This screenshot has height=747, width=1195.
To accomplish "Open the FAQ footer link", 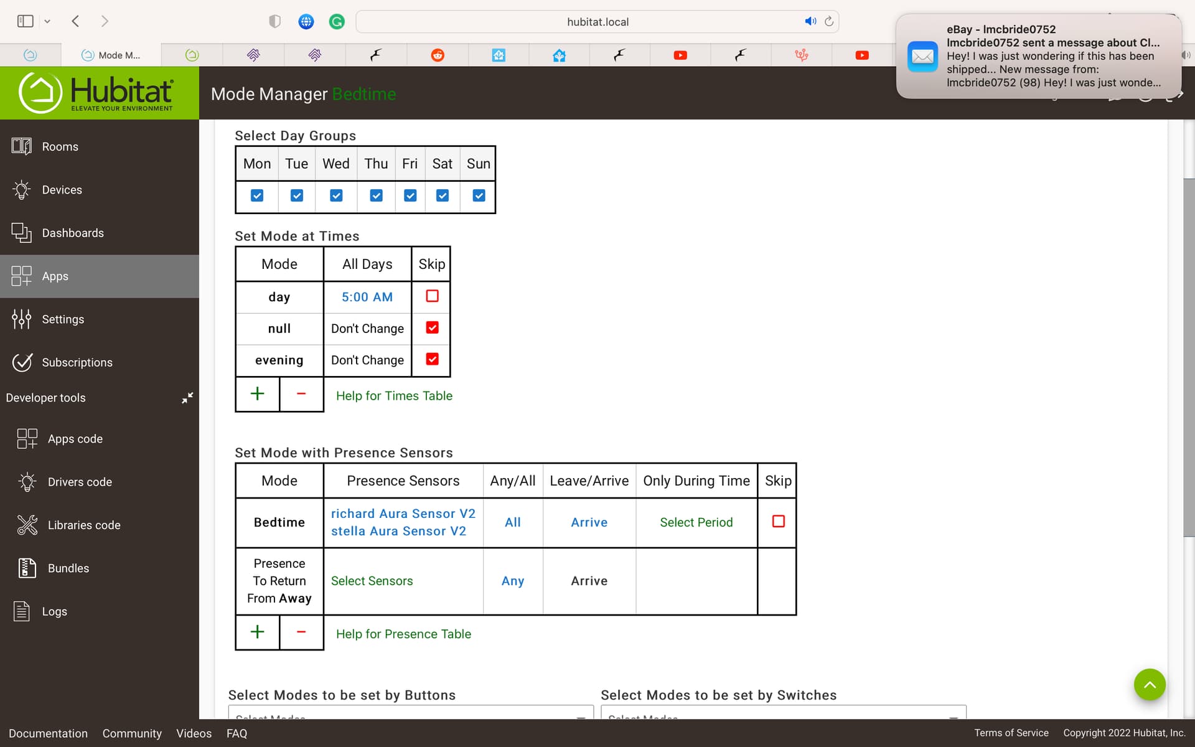I will coord(237,733).
